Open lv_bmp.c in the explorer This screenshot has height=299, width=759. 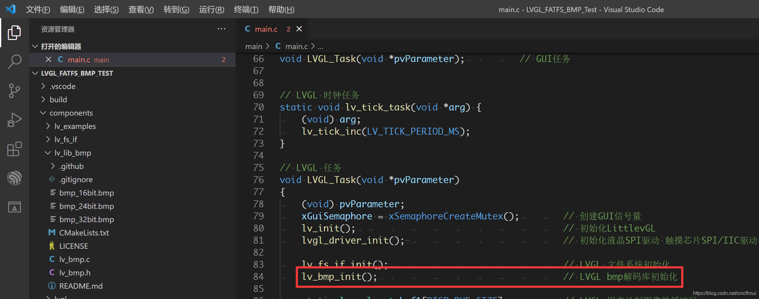74,259
